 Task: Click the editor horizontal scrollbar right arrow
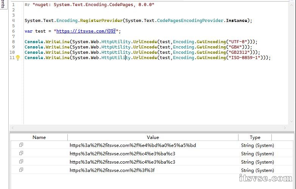click(x=285, y=128)
